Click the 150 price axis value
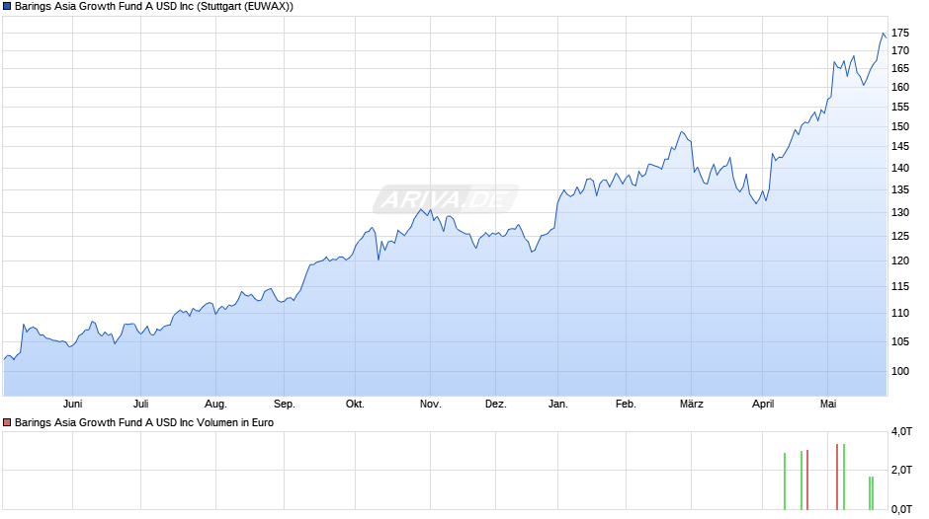The image size is (929, 519). pos(900,126)
